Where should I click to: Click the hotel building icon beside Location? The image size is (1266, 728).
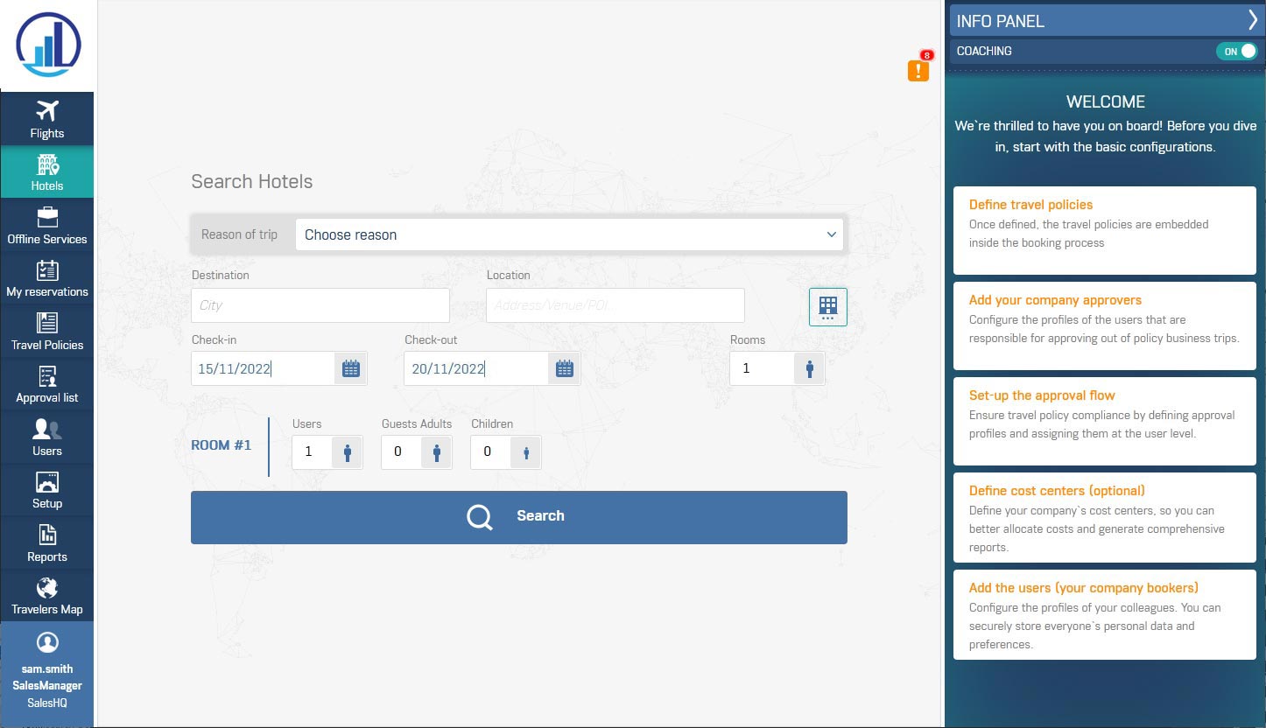click(827, 306)
